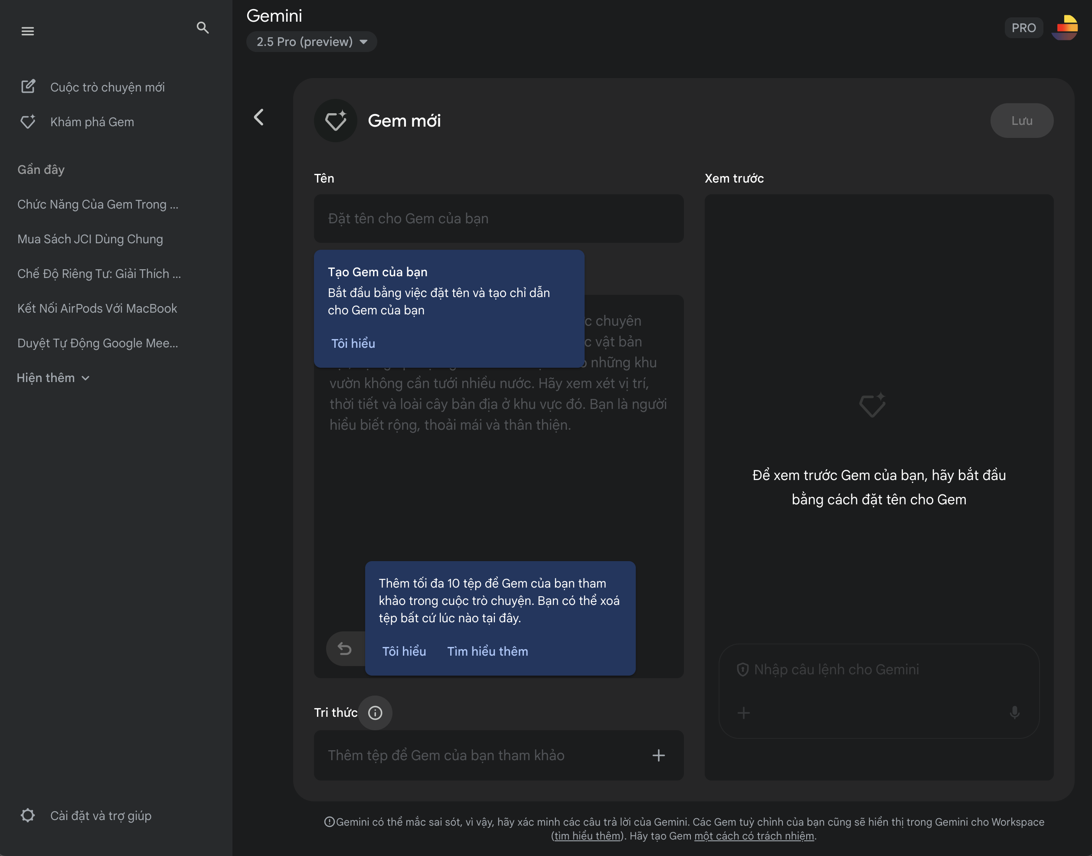
Task: Click the Thêm tệp để Gem tham khảo field
Action: 499,755
